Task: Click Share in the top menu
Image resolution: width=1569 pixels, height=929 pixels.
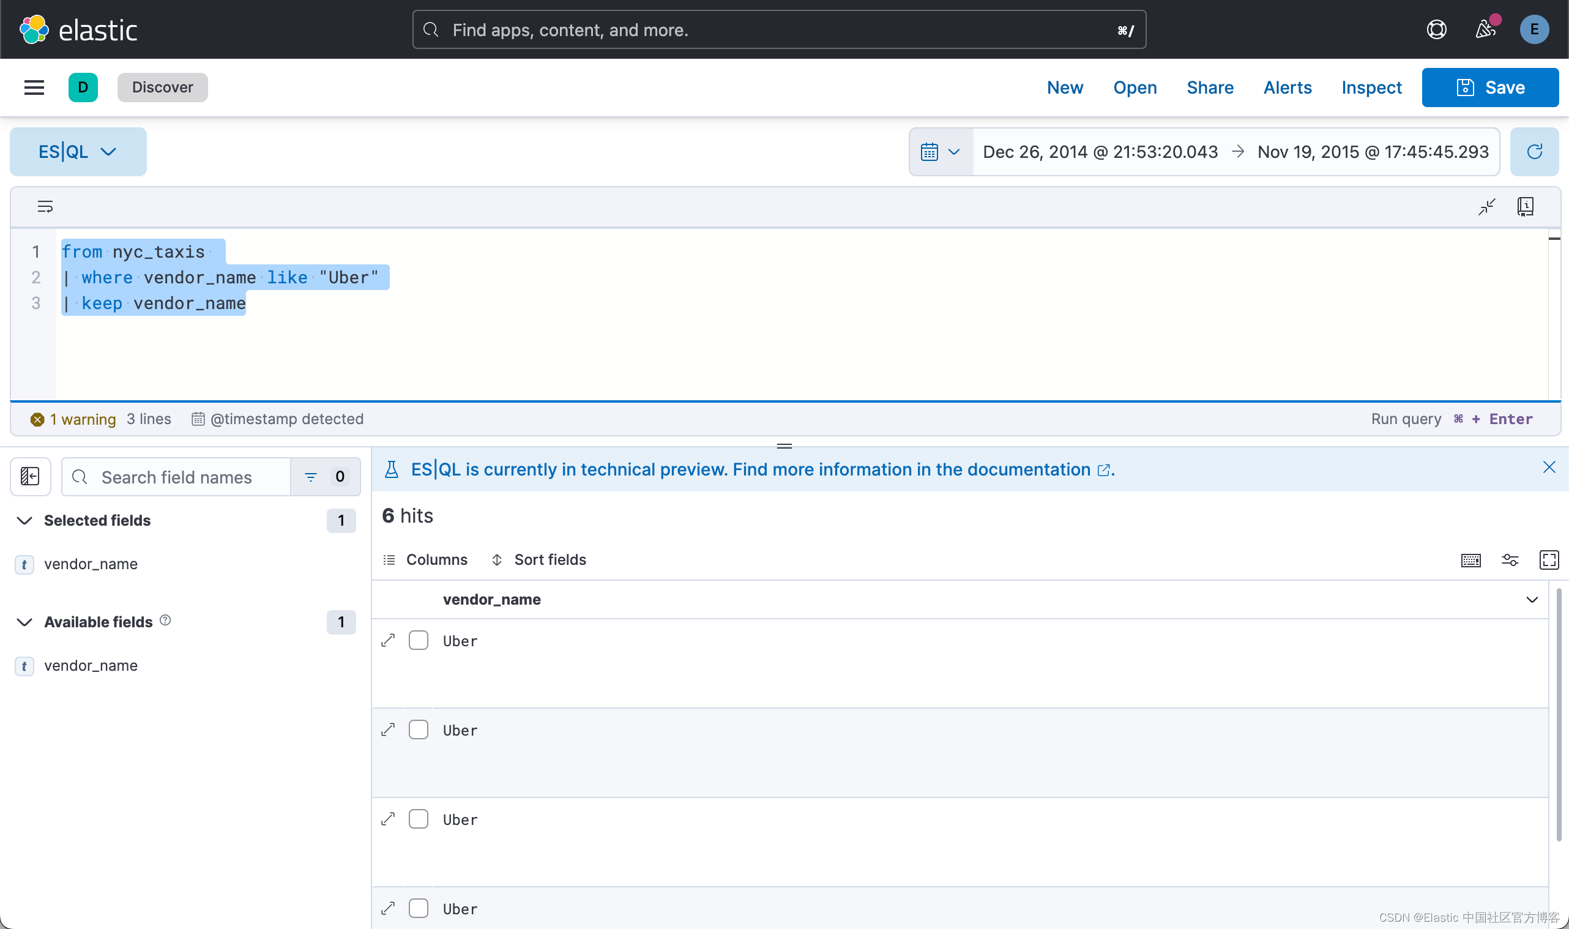Action: pos(1209,88)
